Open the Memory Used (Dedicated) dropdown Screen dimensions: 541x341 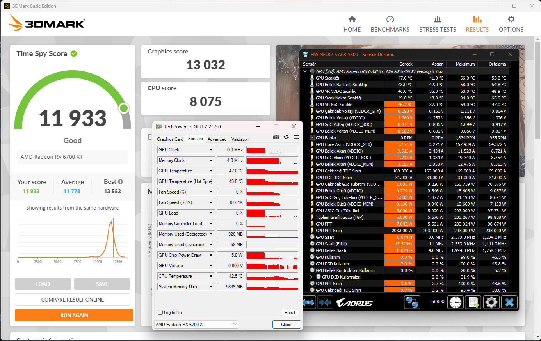211,234
